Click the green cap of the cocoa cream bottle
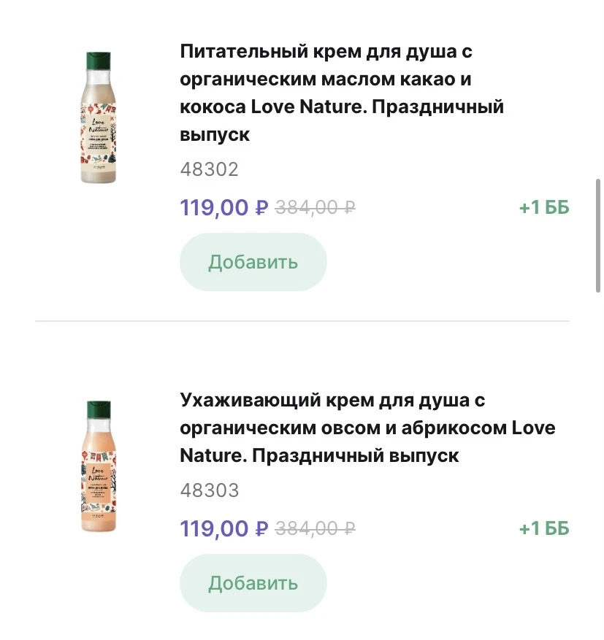The width and height of the screenshot is (604, 640). (x=98, y=59)
